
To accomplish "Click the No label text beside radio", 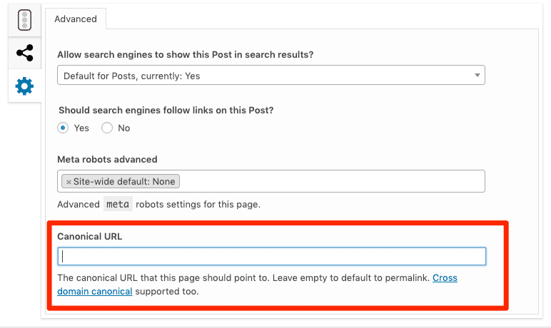I will pyautogui.click(x=123, y=128).
